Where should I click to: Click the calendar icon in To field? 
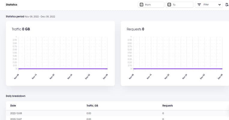click(x=169, y=5)
